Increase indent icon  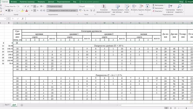coord(44,11)
